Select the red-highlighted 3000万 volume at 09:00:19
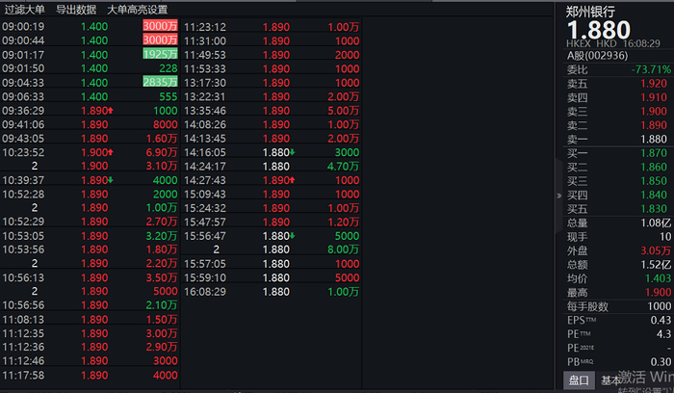 (x=160, y=27)
